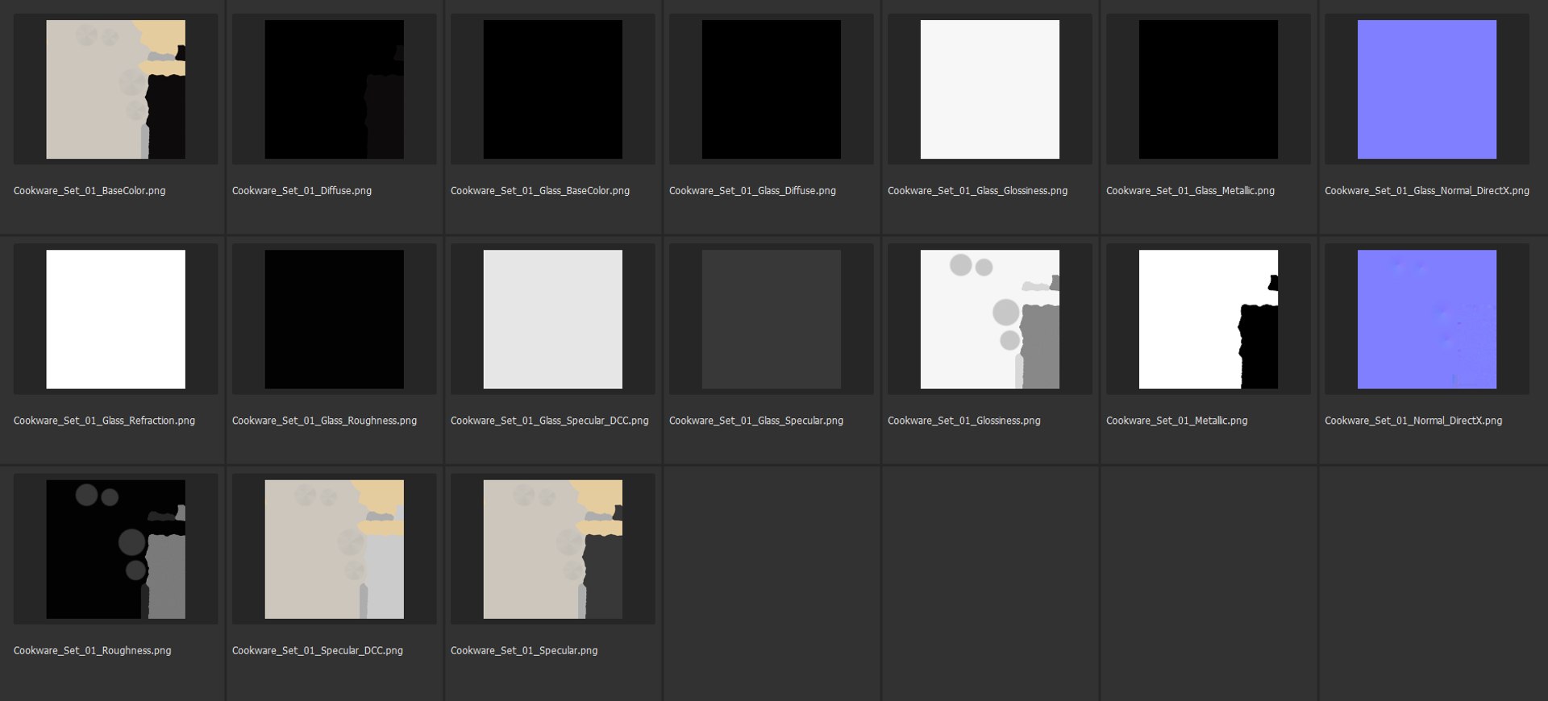Click the file name Cookware_Set_01_Glass_Refraction.png
The image size is (1548, 701).
104,421
